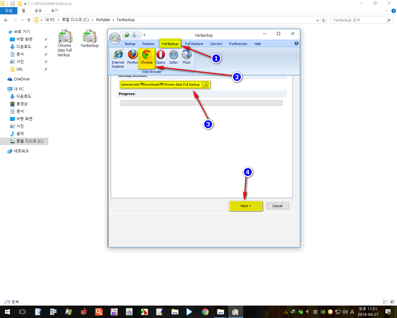The height and width of the screenshot is (318, 397).
Task: Open the Preferences tab
Action: 238,44
